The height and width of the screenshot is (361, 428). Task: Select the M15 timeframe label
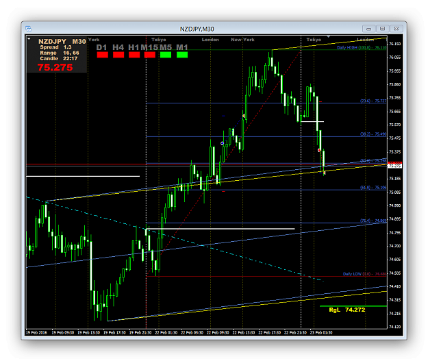click(x=149, y=47)
